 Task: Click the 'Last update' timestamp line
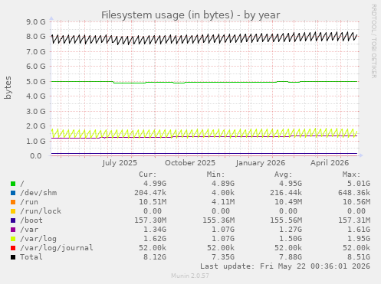click(x=285, y=266)
